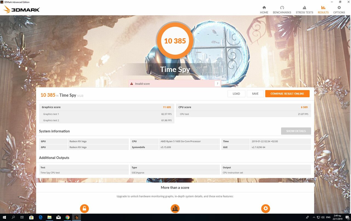
Task: Switch to Stress Tests section
Action: (304, 10)
